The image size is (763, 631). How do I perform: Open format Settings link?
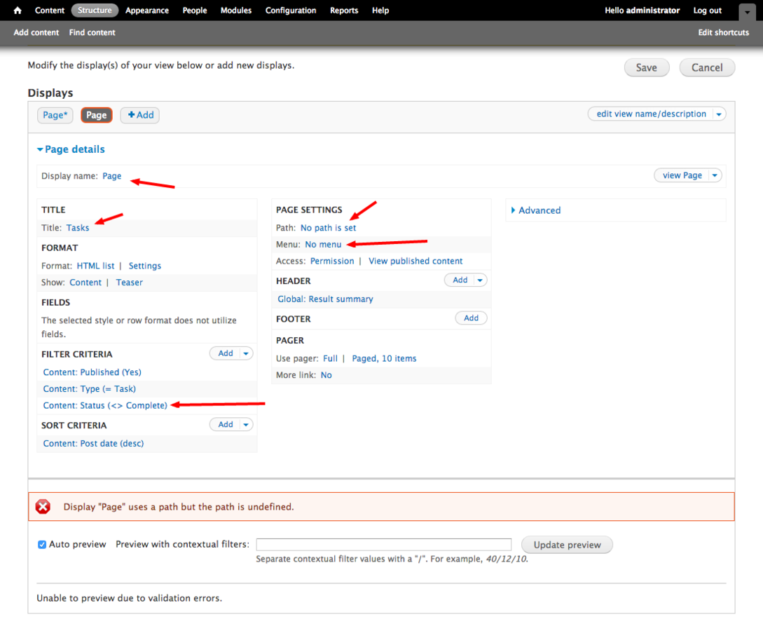tap(144, 266)
